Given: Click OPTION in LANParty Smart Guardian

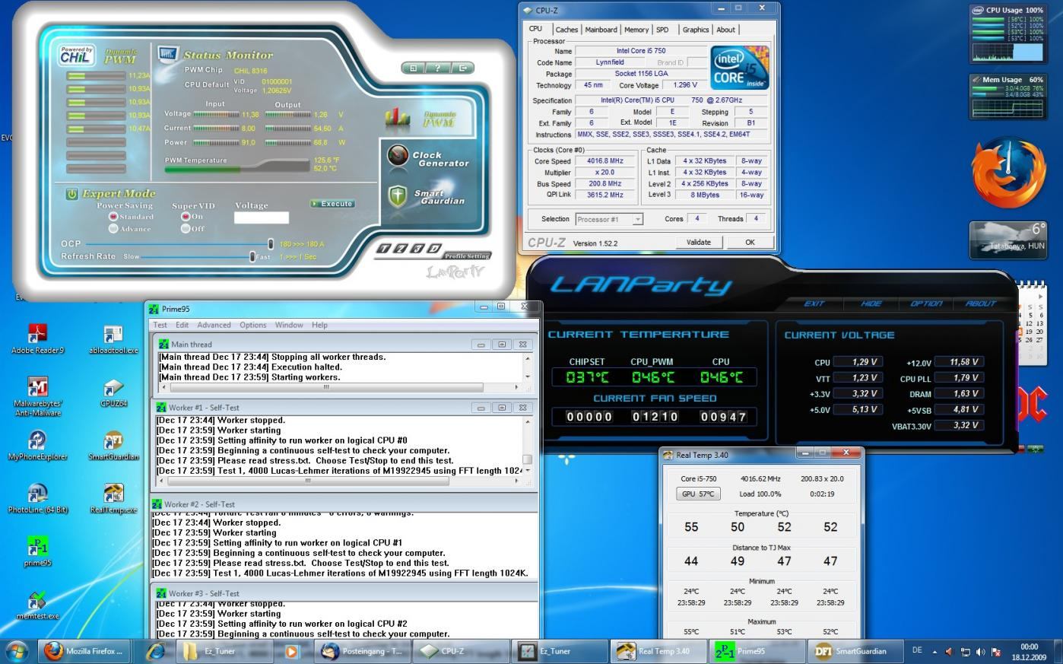Looking at the screenshot, I should (x=926, y=303).
